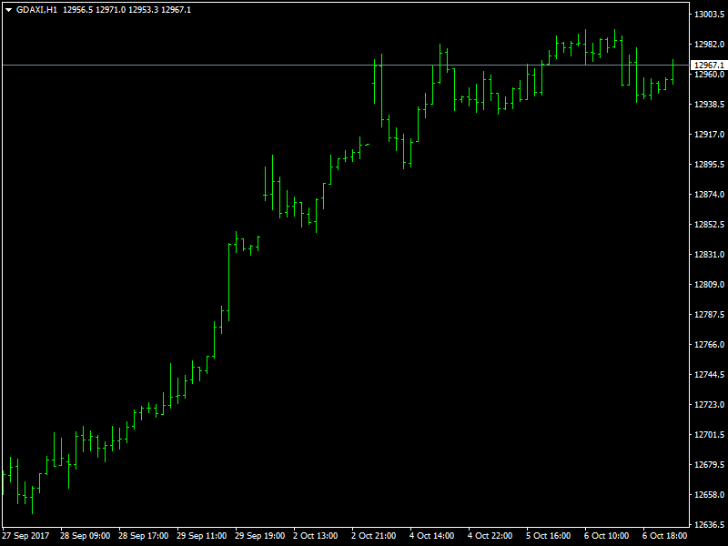
Task: Click the 12636.5 price scale label
Action: click(709, 525)
